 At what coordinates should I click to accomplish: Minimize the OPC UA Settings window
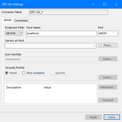[x=93, y=4]
